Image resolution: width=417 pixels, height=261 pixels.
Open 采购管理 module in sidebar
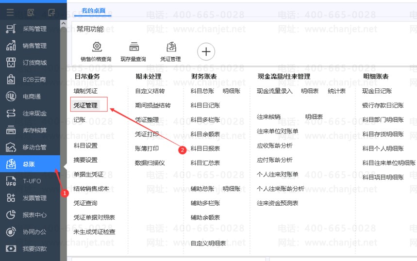pyautogui.click(x=30, y=29)
